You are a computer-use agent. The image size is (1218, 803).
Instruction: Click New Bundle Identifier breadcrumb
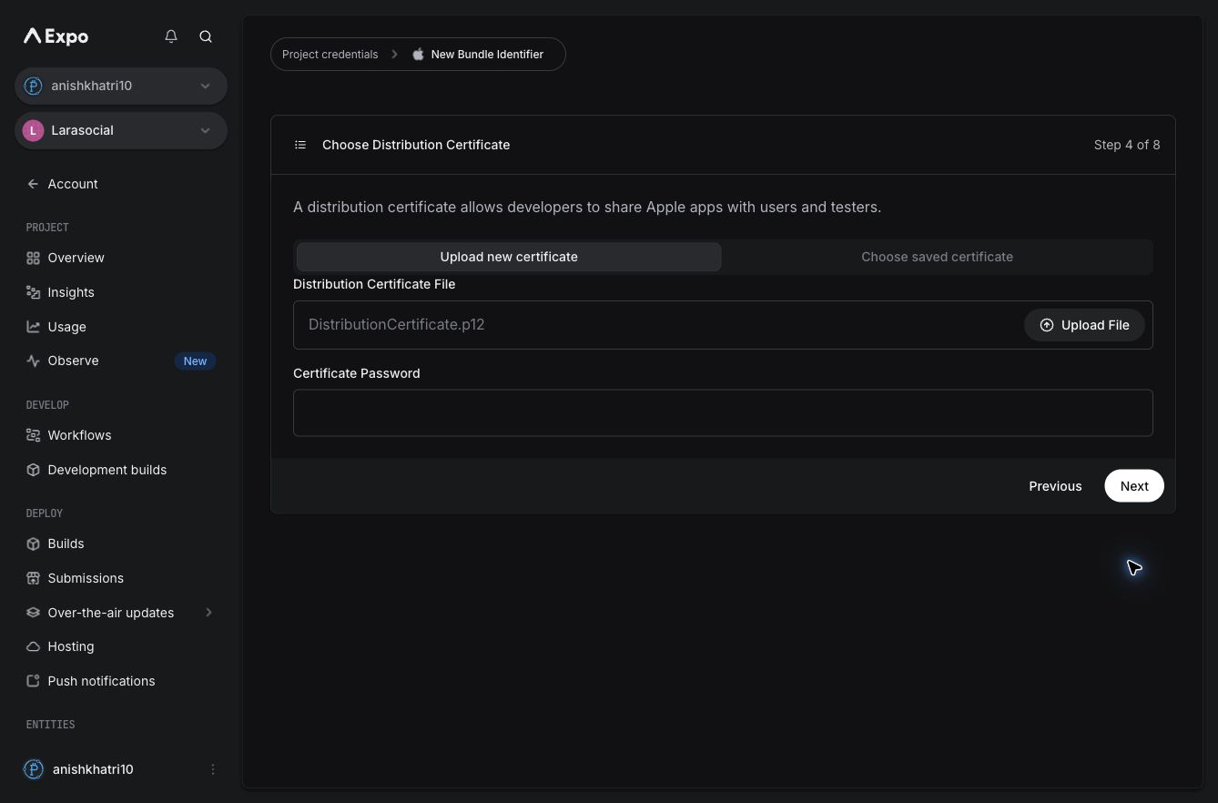[487, 54]
